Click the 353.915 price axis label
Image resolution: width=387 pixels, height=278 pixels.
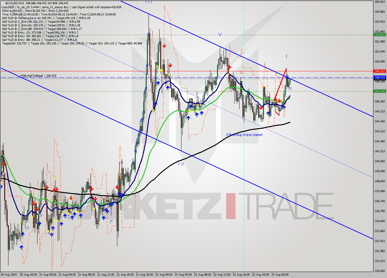coord(380,22)
